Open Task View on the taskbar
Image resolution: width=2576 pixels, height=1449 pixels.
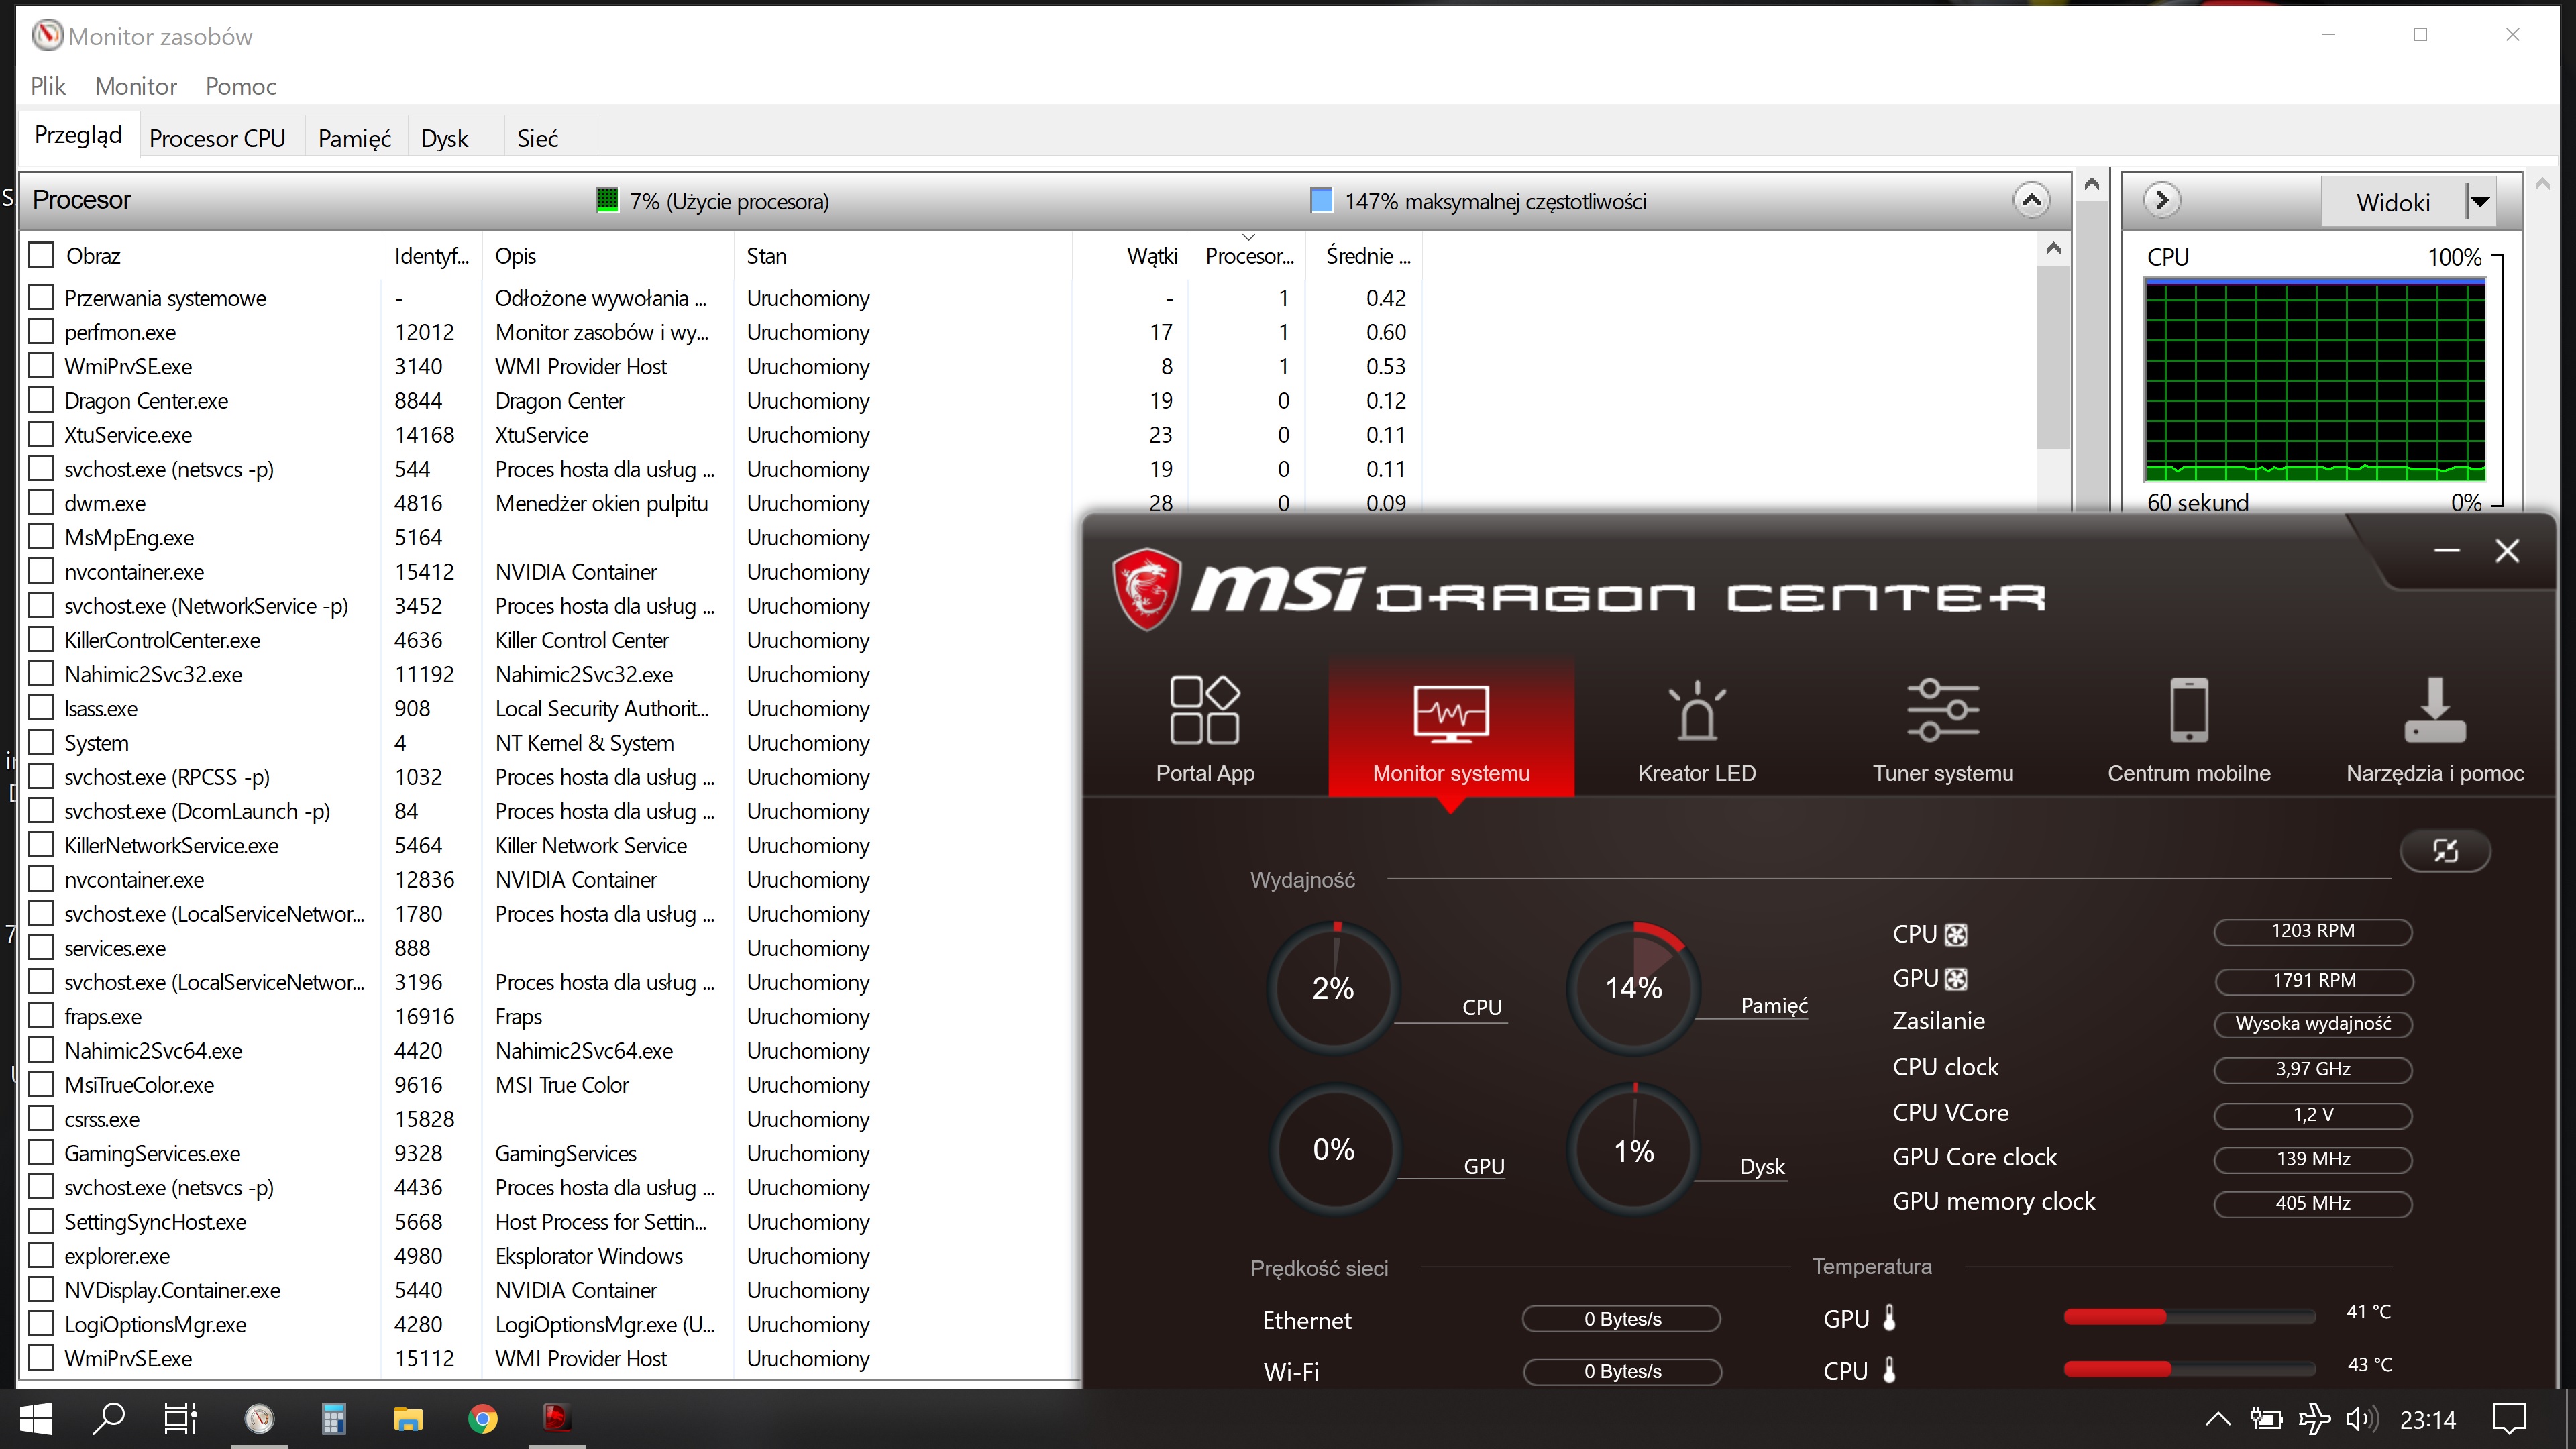tap(181, 1418)
